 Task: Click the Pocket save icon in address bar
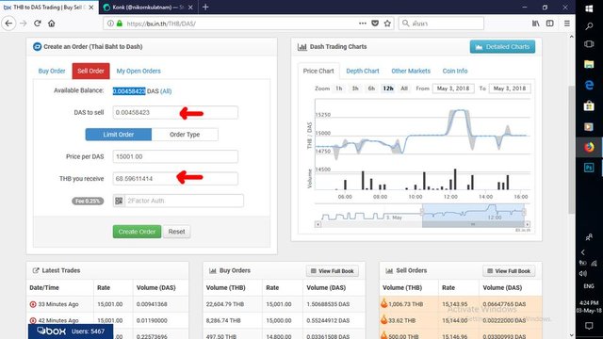(375, 24)
